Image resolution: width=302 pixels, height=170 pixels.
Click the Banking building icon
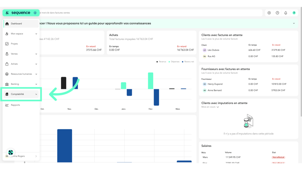pyautogui.click(x=7, y=84)
